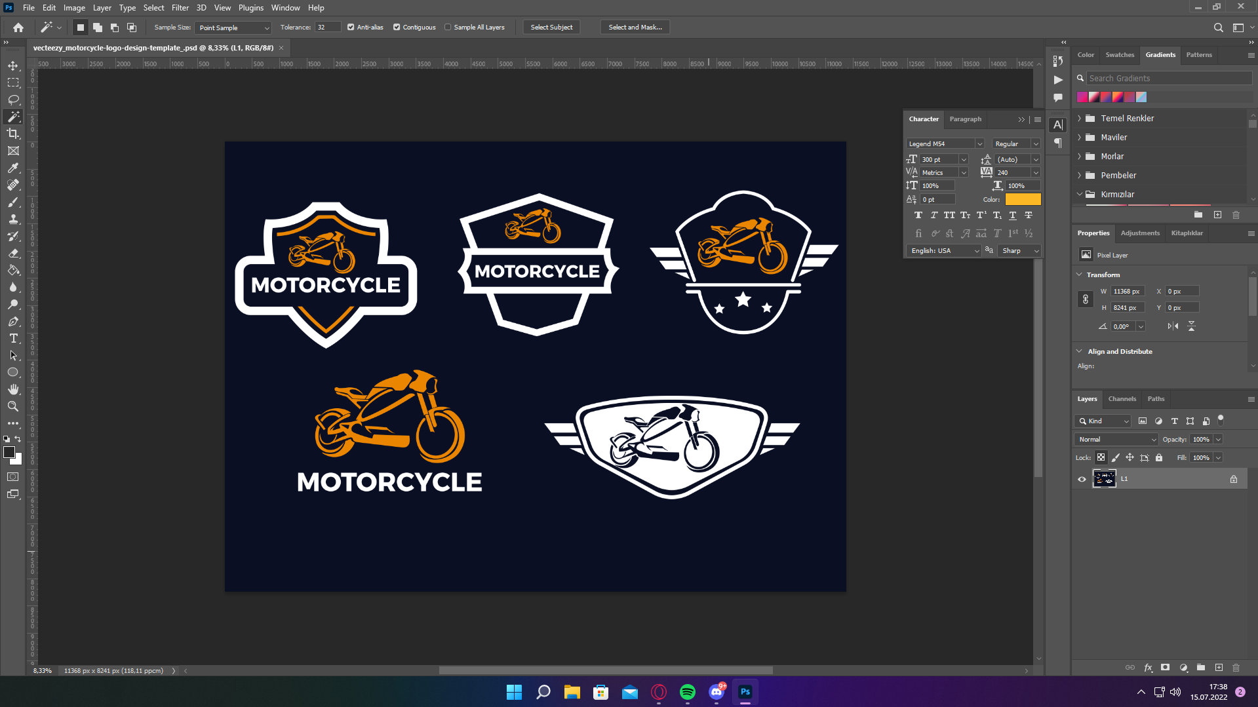This screenshot has width=1258, height=707.
Task: Select the Blur tool
Action: [x=13, y=287]
